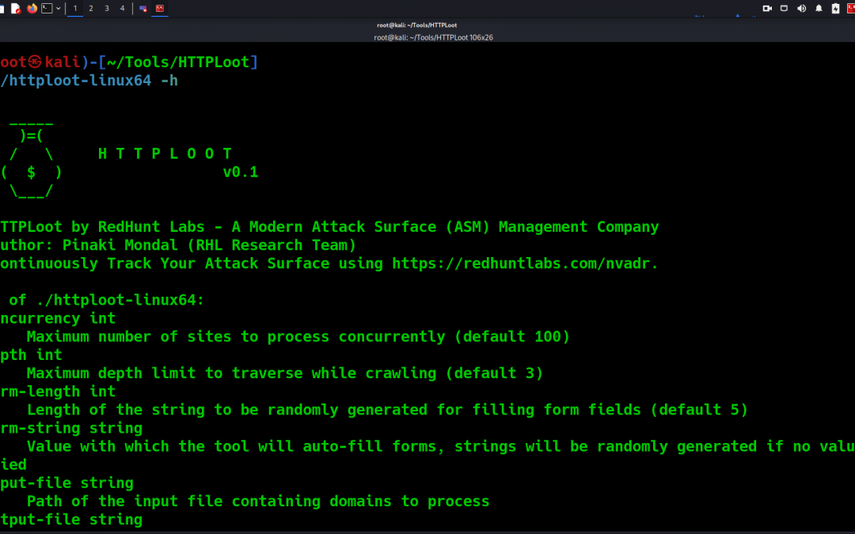The width and height of the screenshot is (855, 534).
Task: Click the httploot-linux64 -h command text
Action: 89,81
